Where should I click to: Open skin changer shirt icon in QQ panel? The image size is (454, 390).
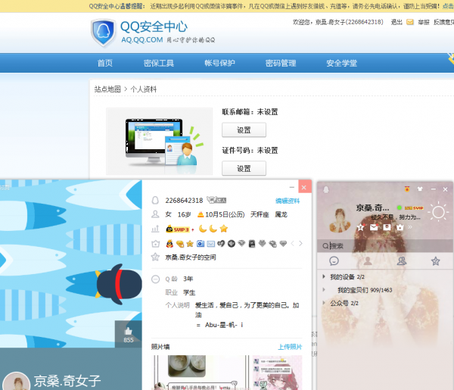(420, 189)
